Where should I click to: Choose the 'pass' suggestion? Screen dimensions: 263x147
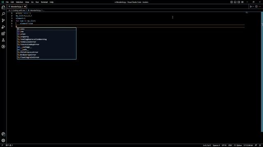pyautogui.click(x=46, y=29)
